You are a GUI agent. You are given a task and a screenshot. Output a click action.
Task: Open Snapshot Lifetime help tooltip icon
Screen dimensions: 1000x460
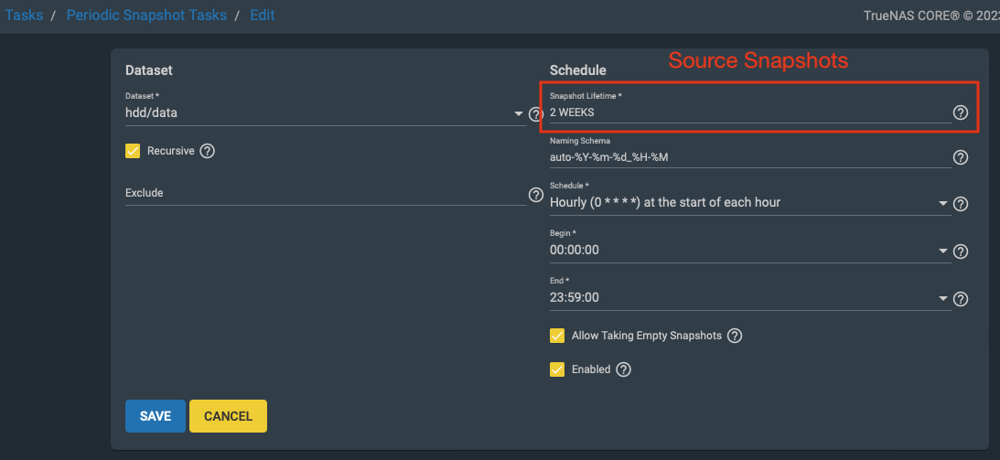click(960, 112)
